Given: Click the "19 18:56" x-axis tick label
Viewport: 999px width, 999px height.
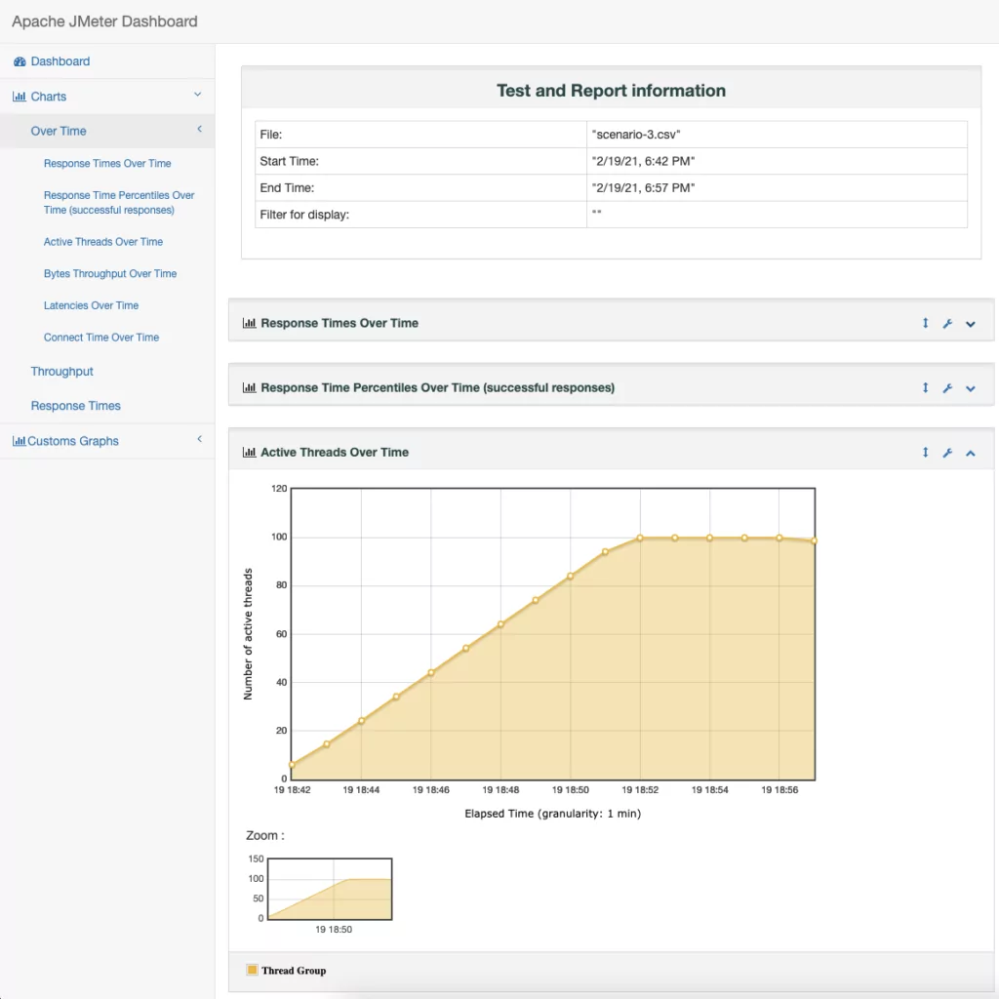Looking at the screenshot, I should [779, 790].
